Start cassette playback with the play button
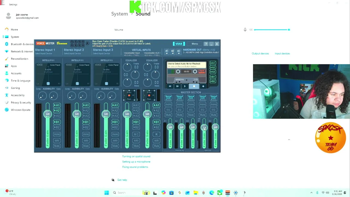 click(185, 86)
